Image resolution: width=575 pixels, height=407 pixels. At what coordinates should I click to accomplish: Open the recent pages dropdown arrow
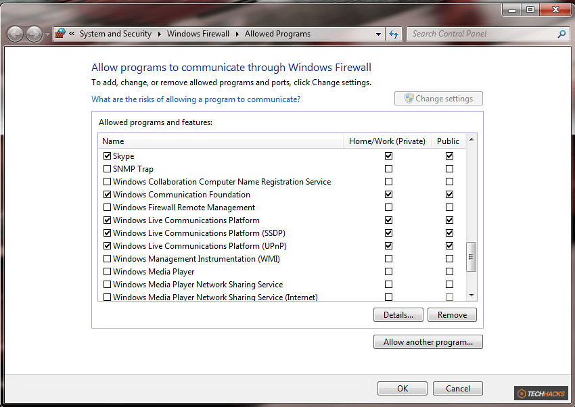(x=47, y=34)
